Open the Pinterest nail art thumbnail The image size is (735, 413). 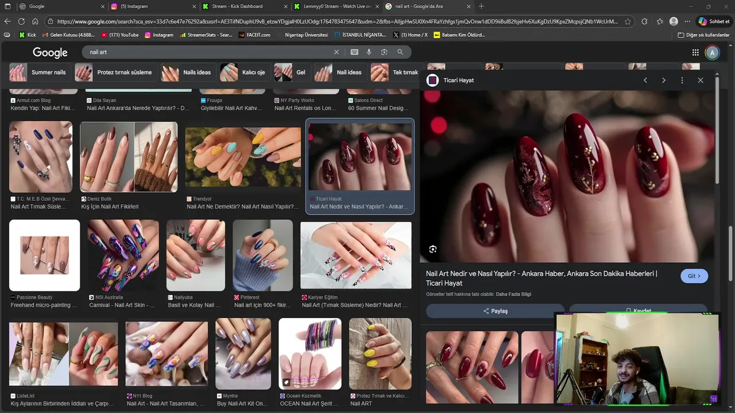(x=263, y=255)
